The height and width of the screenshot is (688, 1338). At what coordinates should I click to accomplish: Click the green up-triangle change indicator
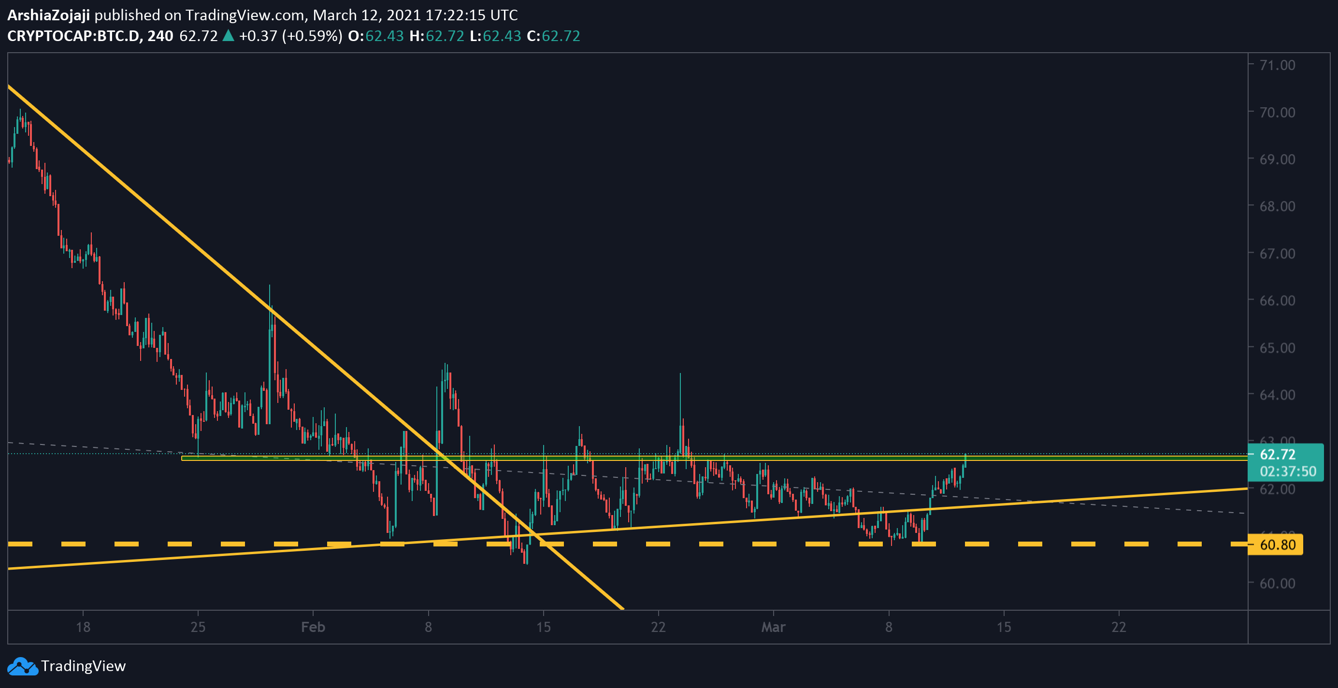click(228, 35)
